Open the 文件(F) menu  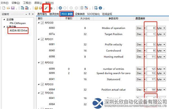click(x=5, y=3)
